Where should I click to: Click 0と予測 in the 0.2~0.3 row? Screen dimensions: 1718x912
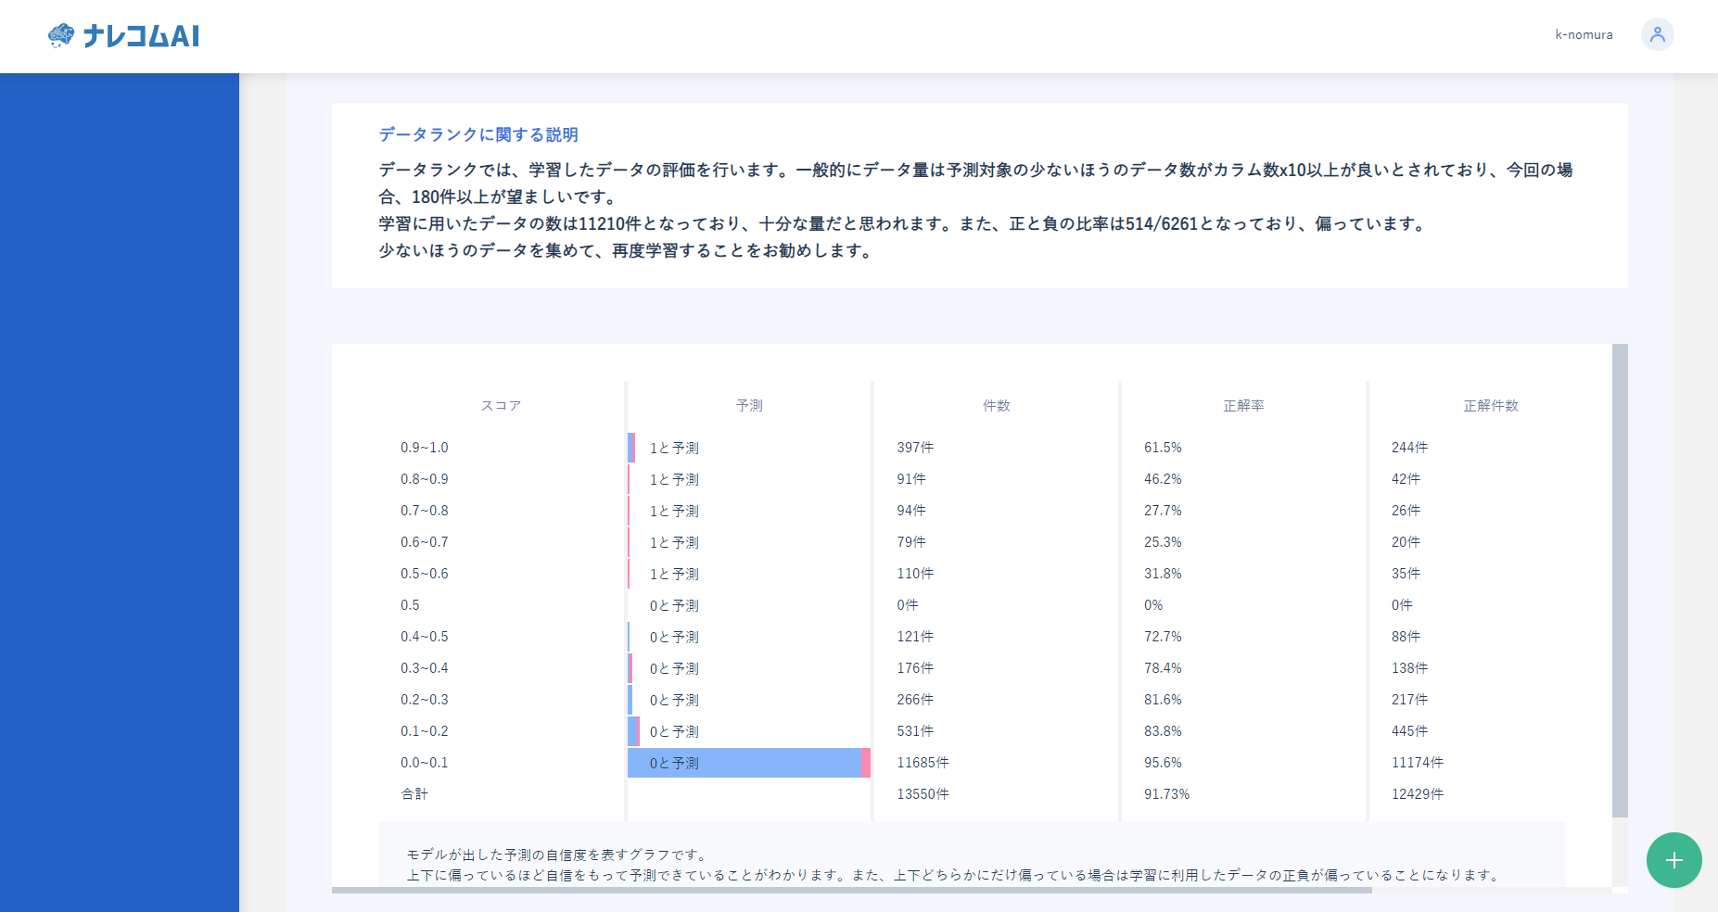pyautogui.click(x=674, y=700)
